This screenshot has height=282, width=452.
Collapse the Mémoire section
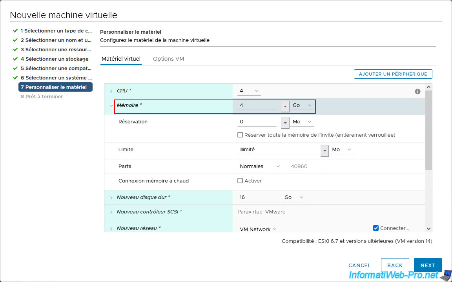click(111, 105)
